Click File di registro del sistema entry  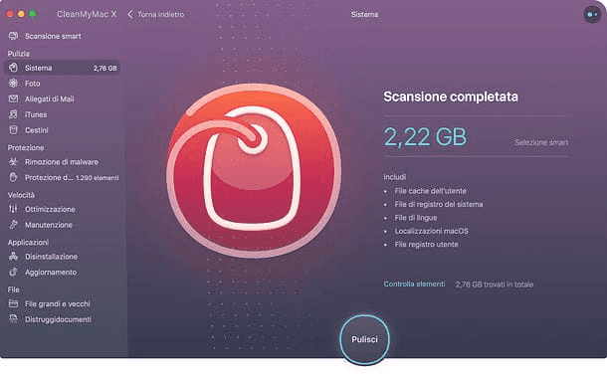tap(439, 204)
